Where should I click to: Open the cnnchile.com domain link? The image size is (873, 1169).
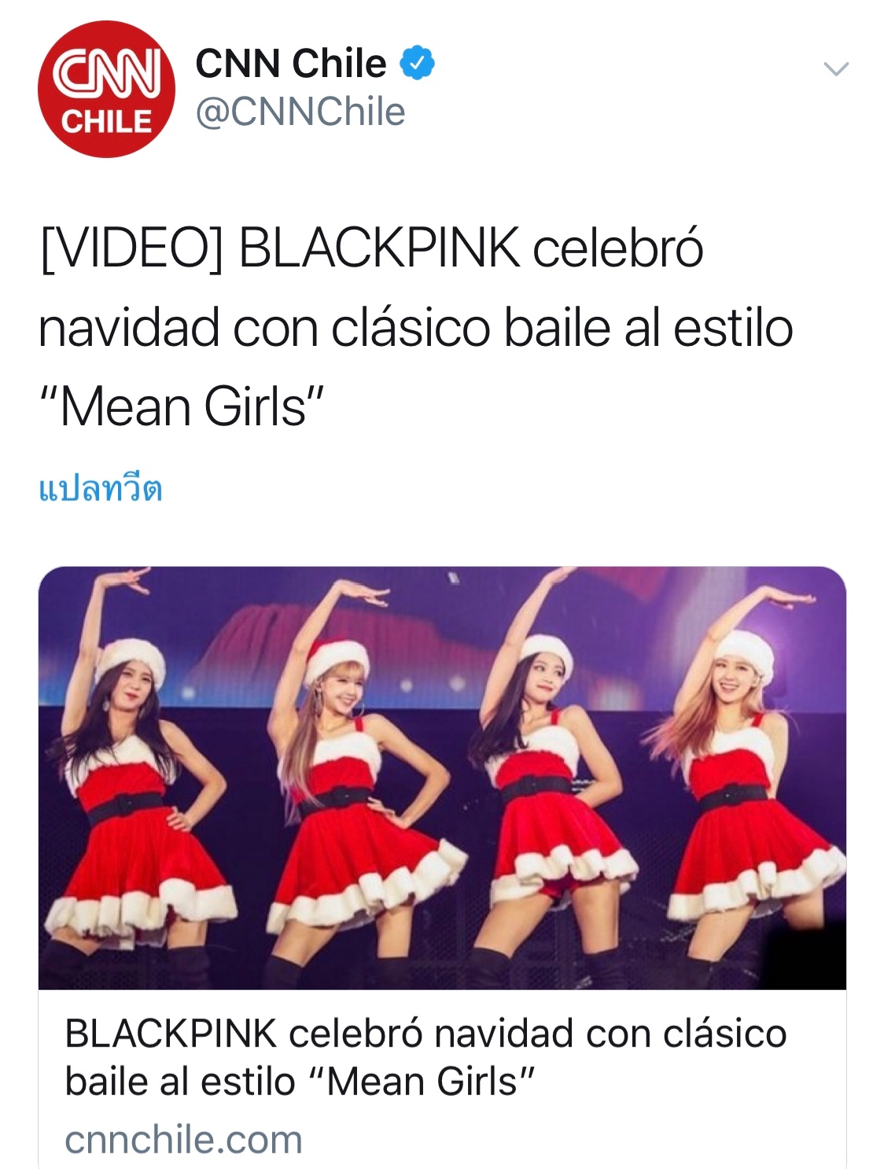183,1139
